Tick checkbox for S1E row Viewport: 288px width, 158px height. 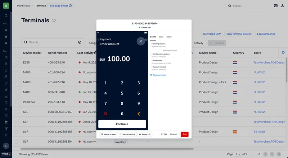17,112
